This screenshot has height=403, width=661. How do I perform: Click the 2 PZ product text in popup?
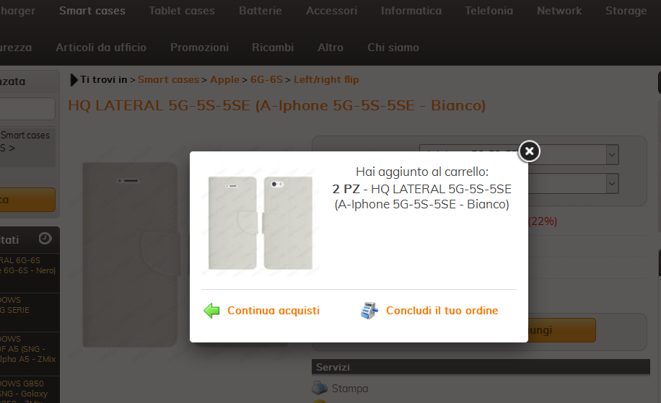[422, 196]
